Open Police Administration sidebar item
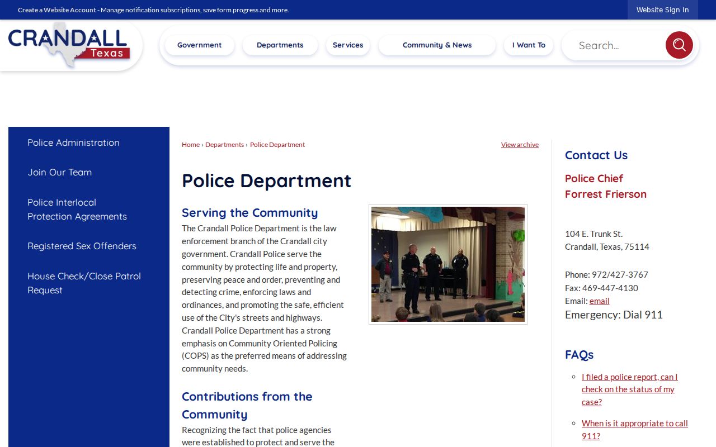 pyautogui.click(x=73, y=142)
